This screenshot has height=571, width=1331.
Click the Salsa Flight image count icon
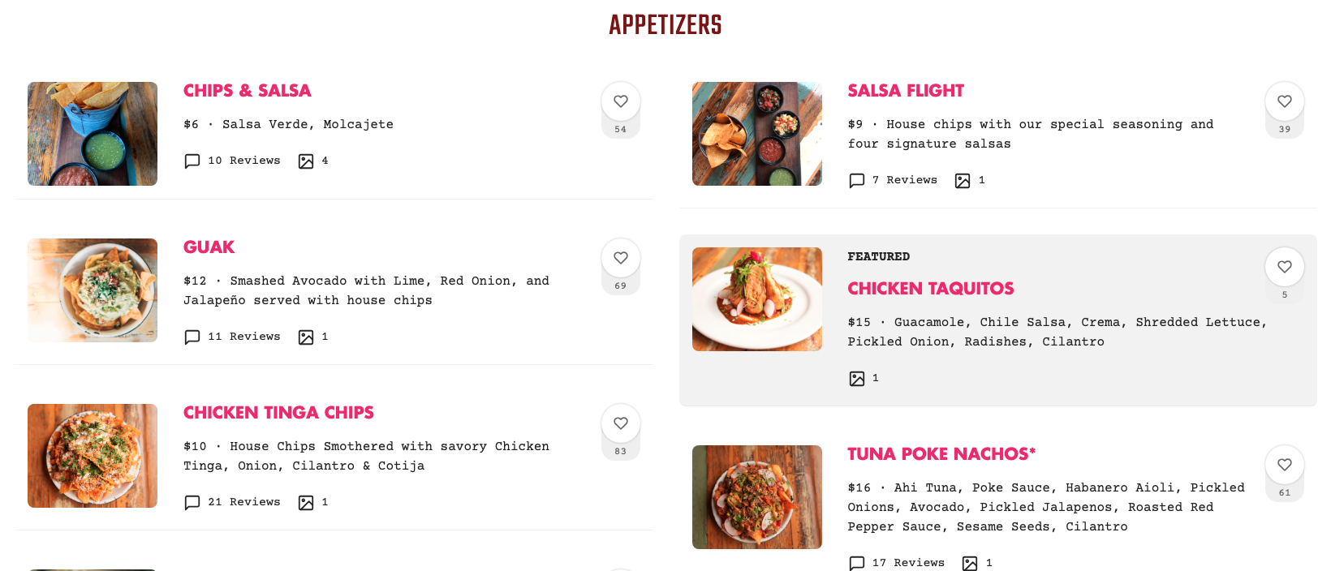point(963,181)
